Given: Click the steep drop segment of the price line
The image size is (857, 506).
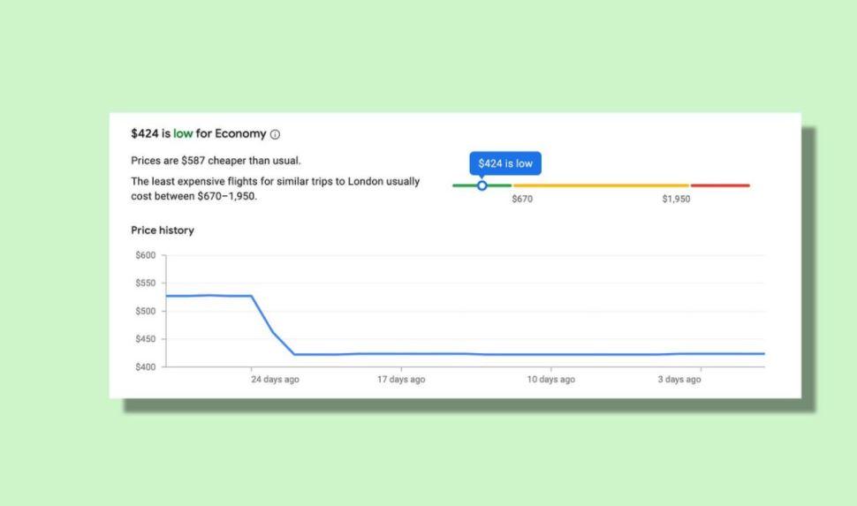Looking at the screenshot, I should [273, 325].
